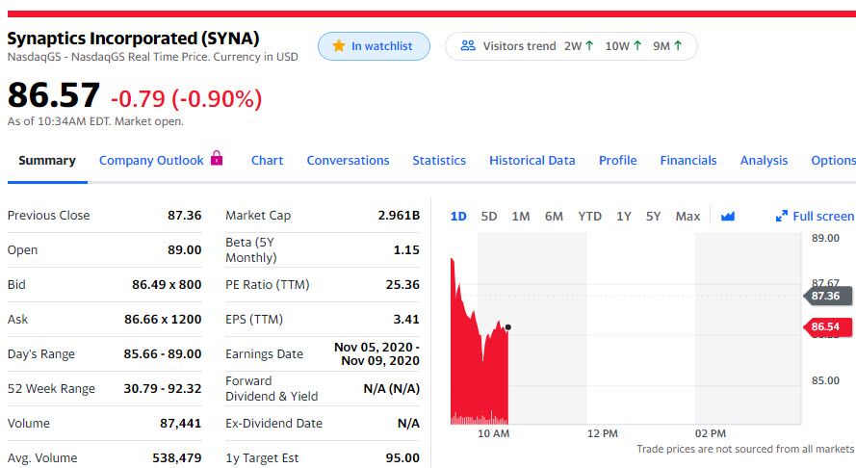The height and width of the screenshot is (468, 856).
Task: Click the large 86.57 price quote
Action: tap(54, 95)
